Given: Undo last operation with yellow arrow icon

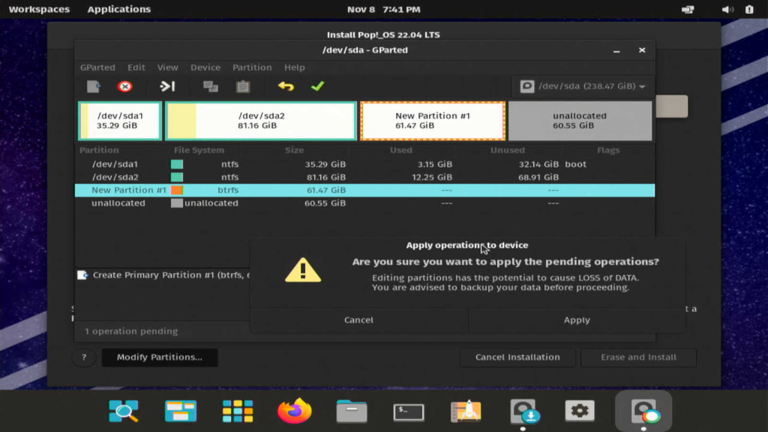Looking at the screenshot, I should point(286,86).
